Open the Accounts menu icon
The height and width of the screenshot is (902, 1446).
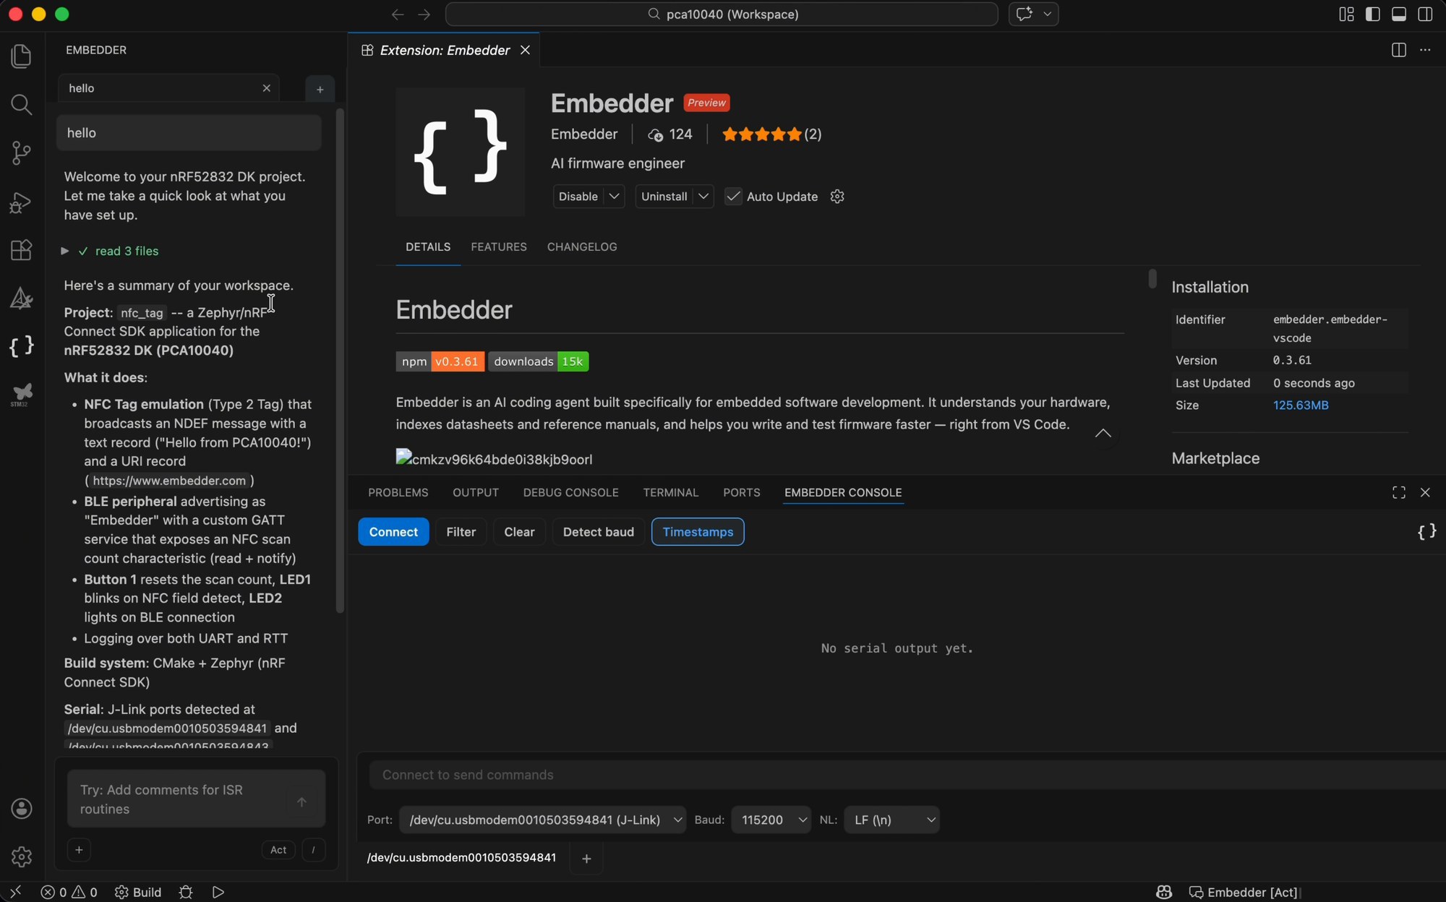(x=22, y=808)
